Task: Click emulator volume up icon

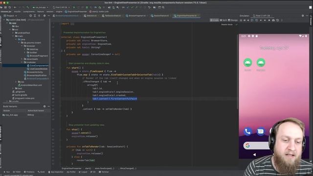Action: 245,20
